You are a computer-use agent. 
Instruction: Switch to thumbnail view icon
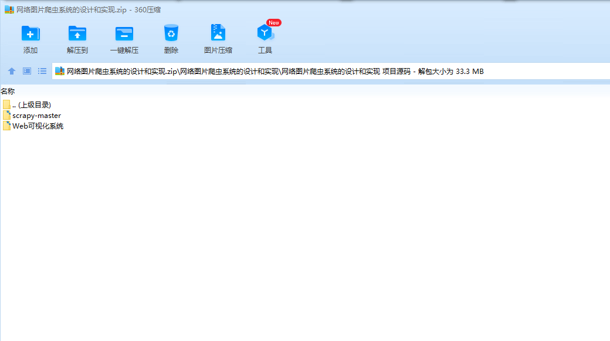[x=27, y=71]
